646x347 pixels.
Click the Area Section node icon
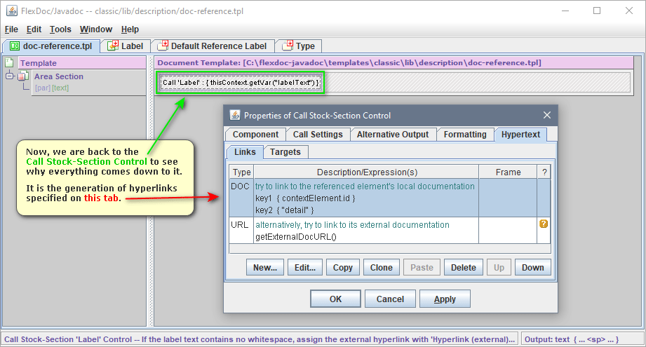(x=22, y=76)
